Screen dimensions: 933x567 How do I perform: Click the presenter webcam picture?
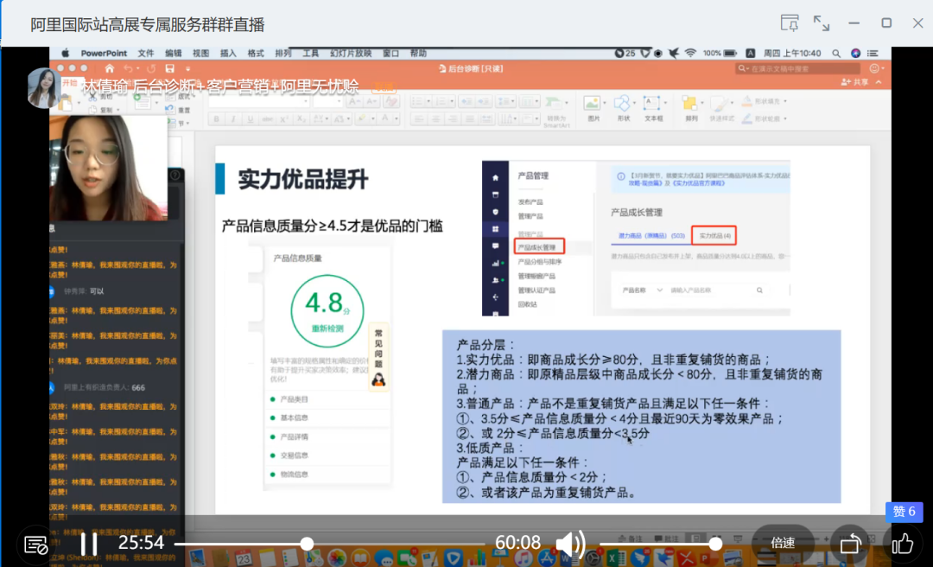coord(108,168)
